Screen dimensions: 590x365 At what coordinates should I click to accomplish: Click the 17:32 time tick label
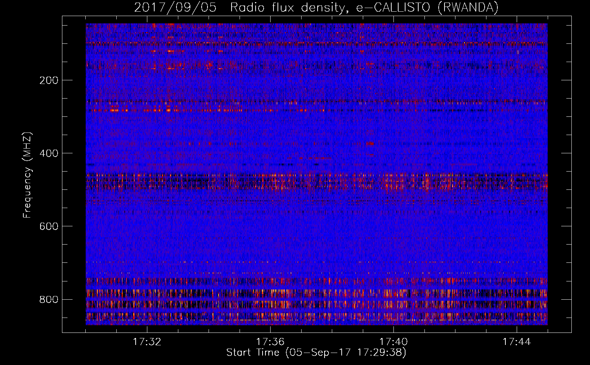tap(147, 342)
